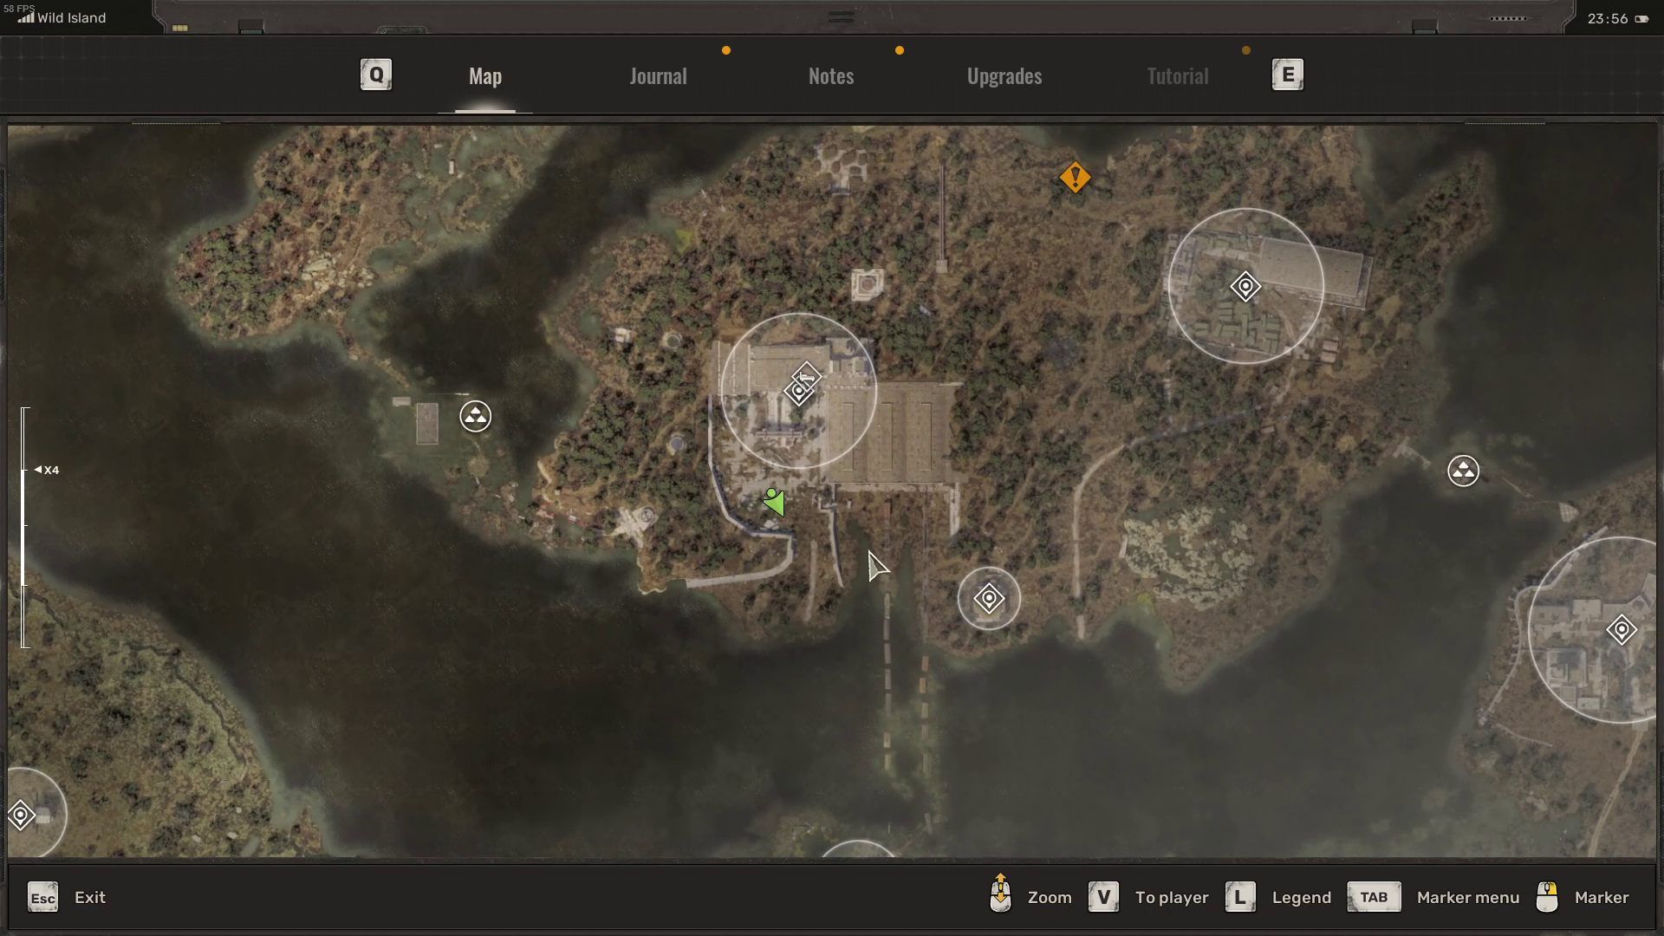Select the Map tab

coord(484,76)
